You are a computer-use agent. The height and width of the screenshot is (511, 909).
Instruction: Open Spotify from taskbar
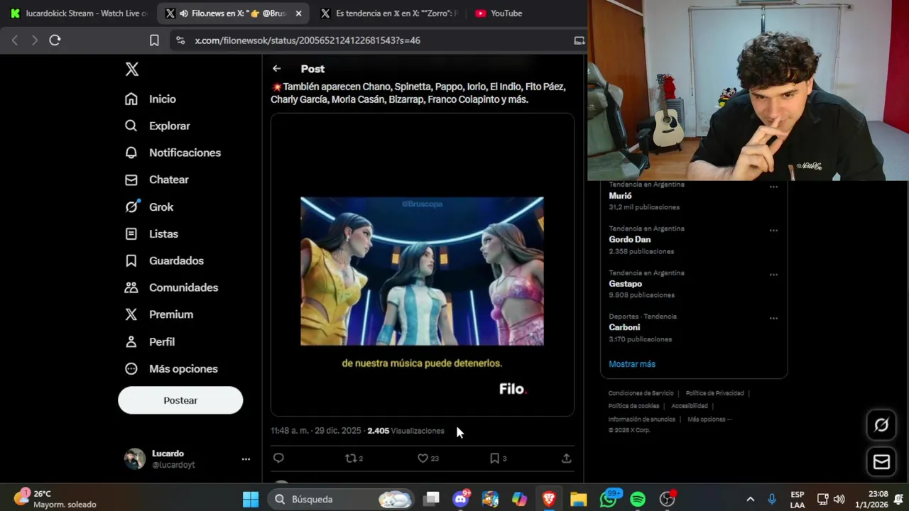click(638, 499)
